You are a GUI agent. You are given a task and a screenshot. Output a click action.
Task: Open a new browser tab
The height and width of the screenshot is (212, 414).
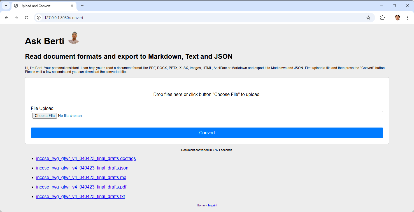click(82, 6)
